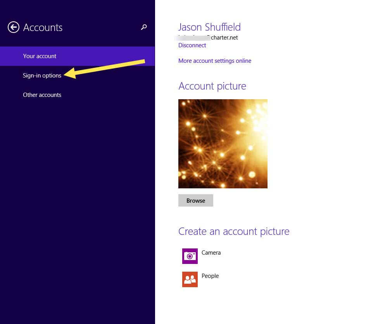
Task: Click the Jason Shuffield account name
Action: tap(209, 27)
